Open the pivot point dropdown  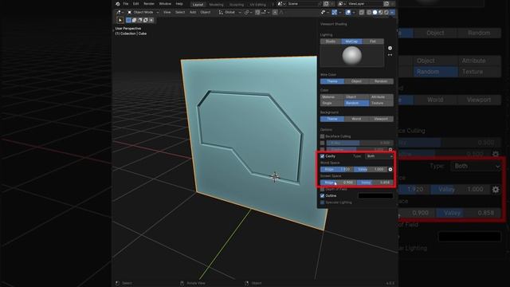coord(247,13)
